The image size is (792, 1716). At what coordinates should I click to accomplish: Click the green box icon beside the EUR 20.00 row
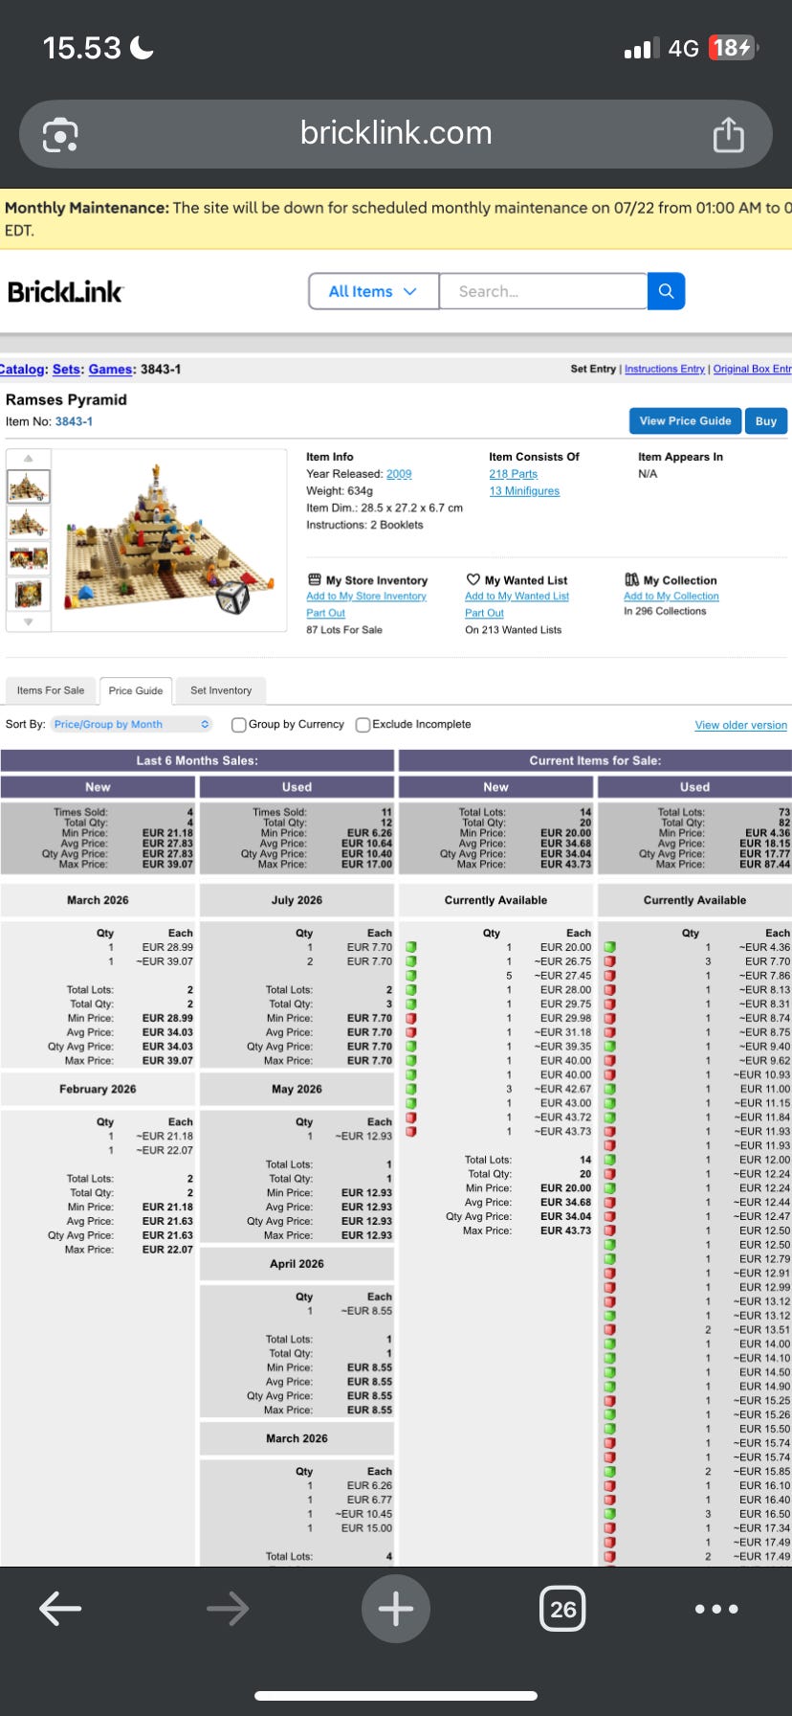411,947
